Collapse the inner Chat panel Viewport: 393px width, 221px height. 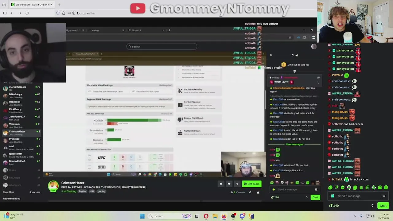(271, 55)
